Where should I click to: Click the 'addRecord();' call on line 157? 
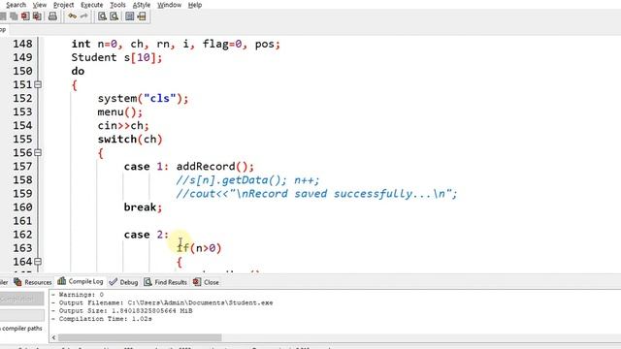click(215, 167)
